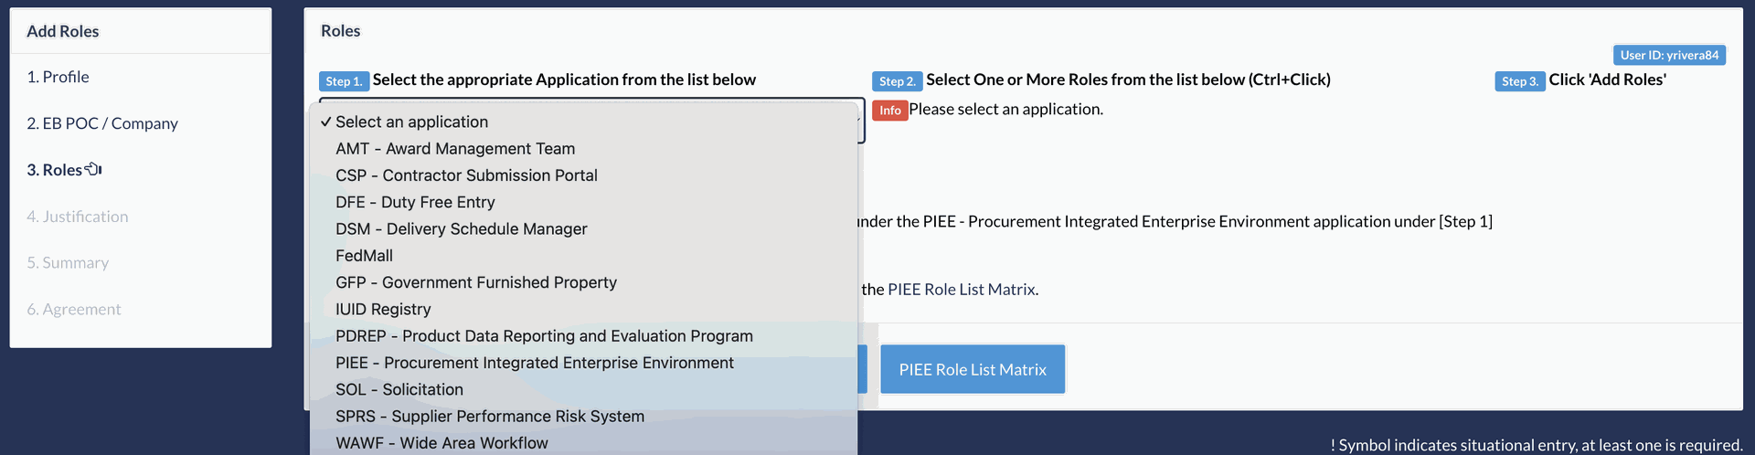Go to EB POC / Company step
Image resolution: width=1755 pixels, height=455 pixels.
click(102, 123)
